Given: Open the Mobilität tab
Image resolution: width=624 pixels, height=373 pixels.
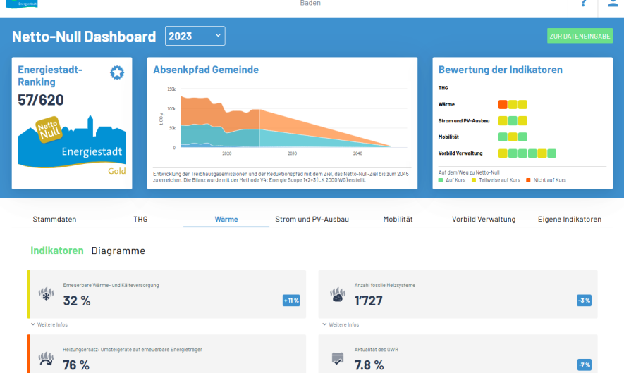Looking at the screenshot, I should coord(398,220).
